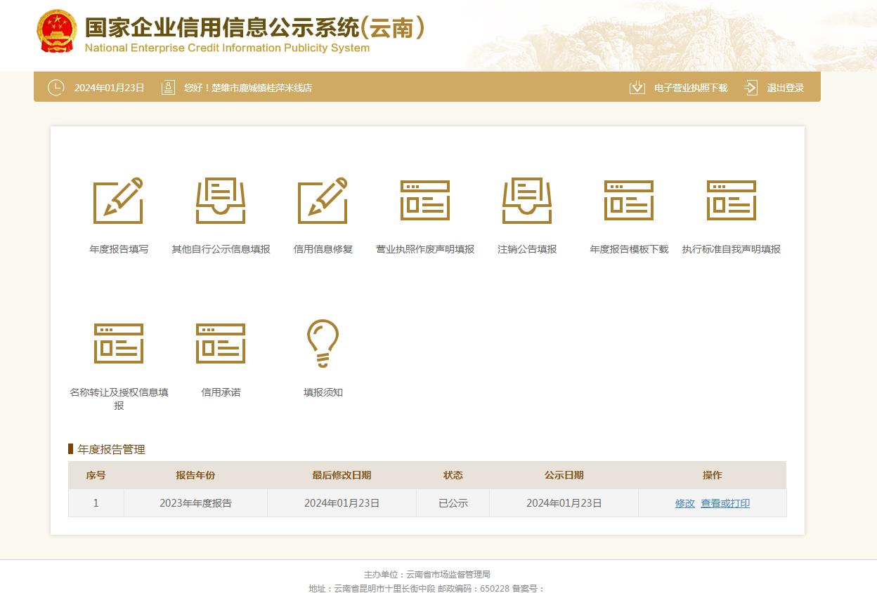The image size is (877, 593).
Task: Open the 其他自行公示信息填报 inbox icon
Action: click(221, 201)
